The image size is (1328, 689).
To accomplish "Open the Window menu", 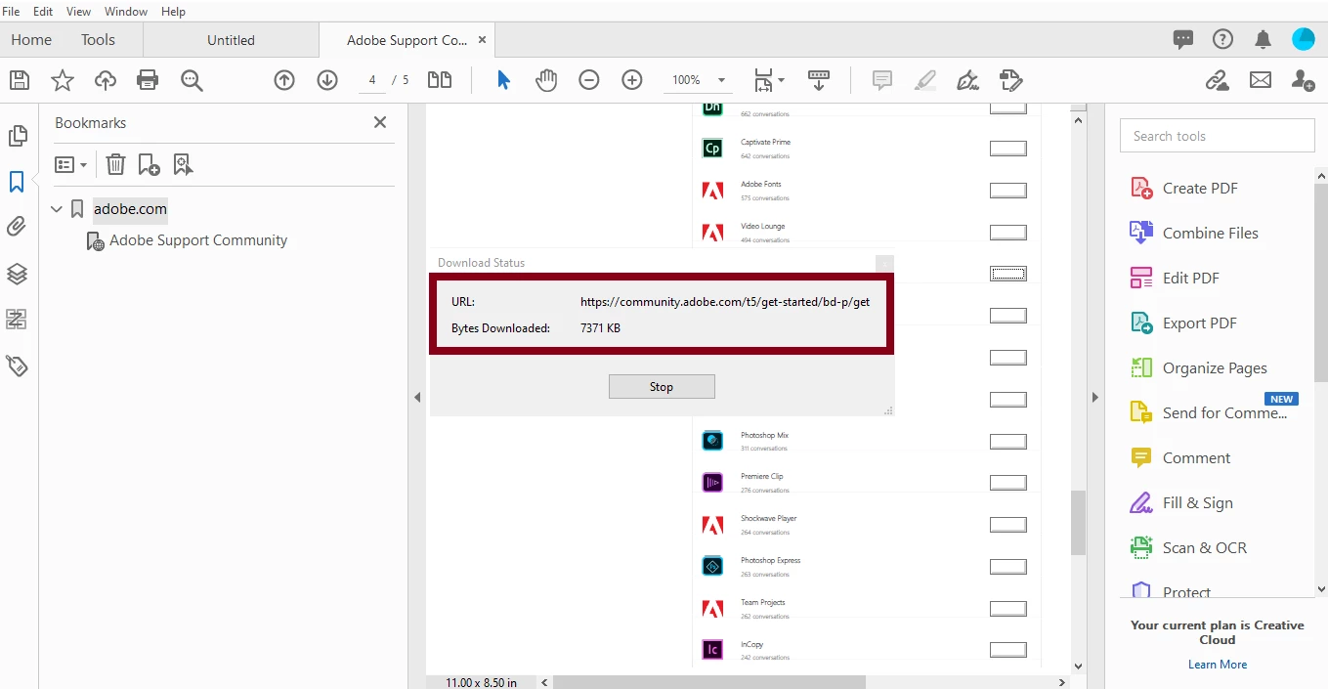I will tap(126, 12).
